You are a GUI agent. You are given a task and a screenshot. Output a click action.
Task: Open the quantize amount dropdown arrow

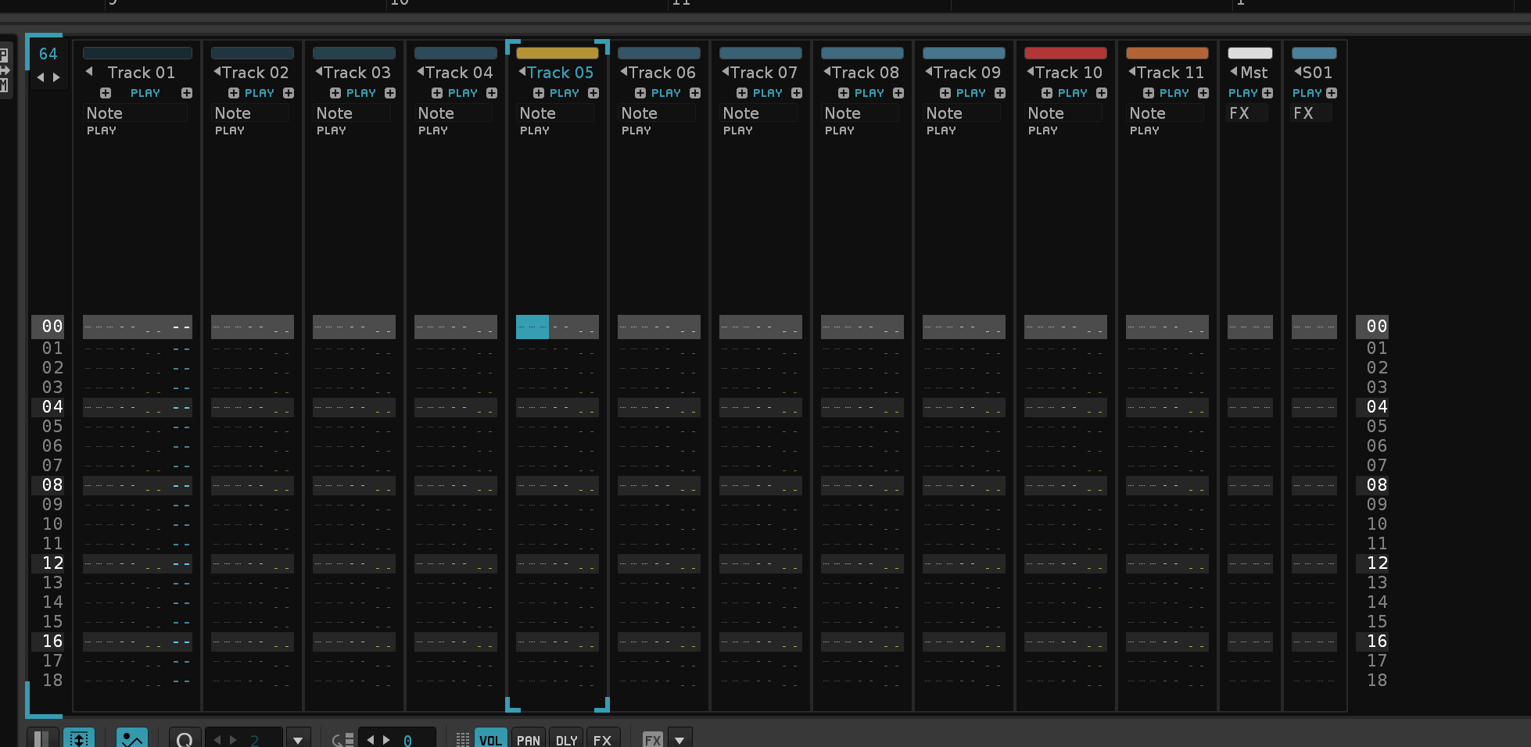297,739
